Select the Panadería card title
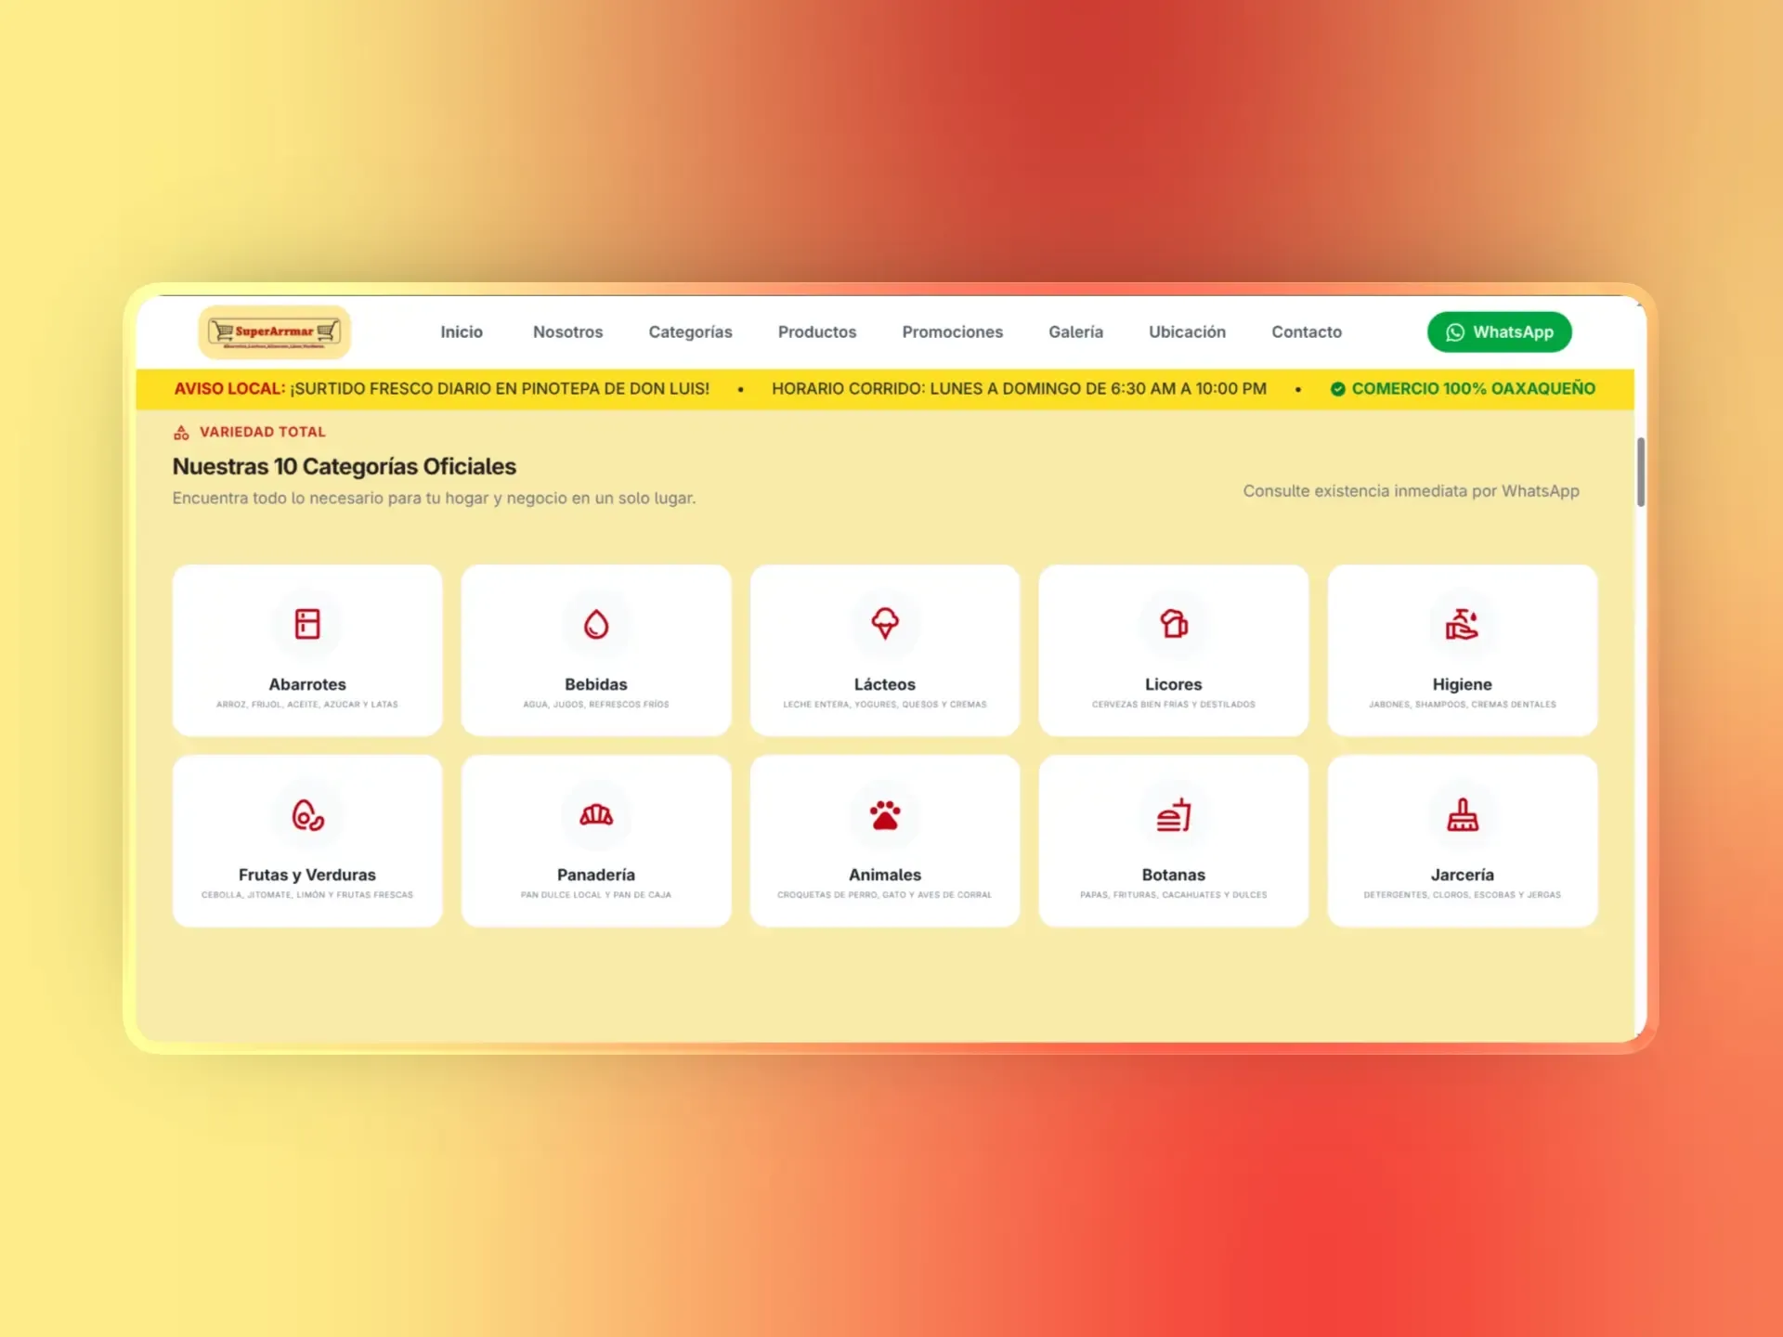1783x1337 pixels. [x=596, y=875]
